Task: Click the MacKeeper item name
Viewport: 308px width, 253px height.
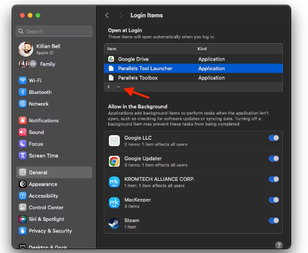Action: (138, 200)
